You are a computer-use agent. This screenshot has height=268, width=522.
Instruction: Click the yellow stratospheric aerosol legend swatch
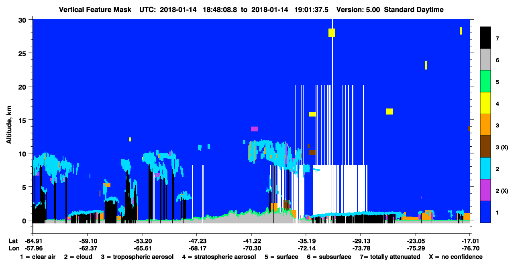click(485, 103)
